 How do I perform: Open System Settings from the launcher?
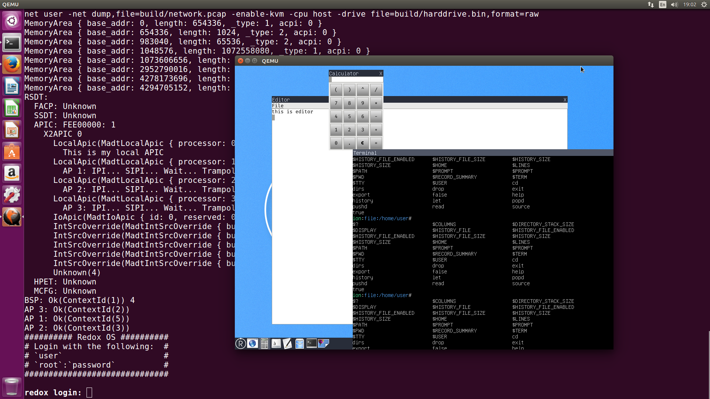click(x=12, y=195)
